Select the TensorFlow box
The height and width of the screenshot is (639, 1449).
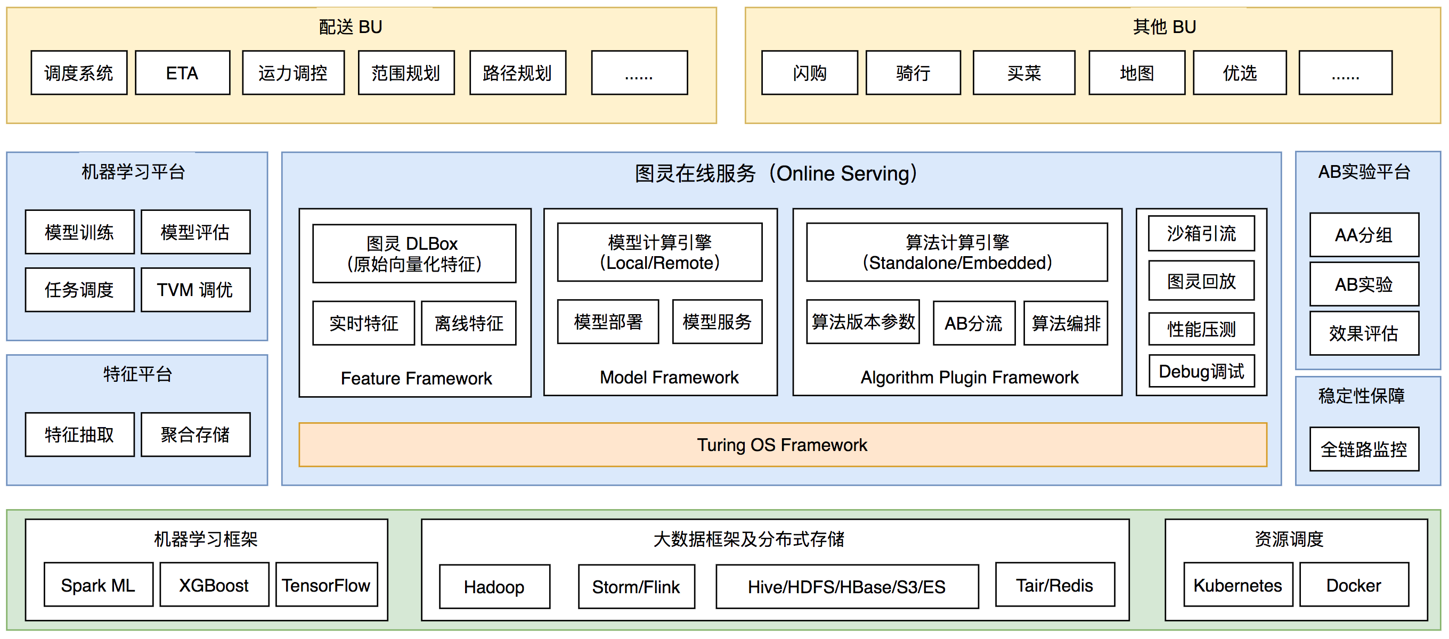(326, 585)
